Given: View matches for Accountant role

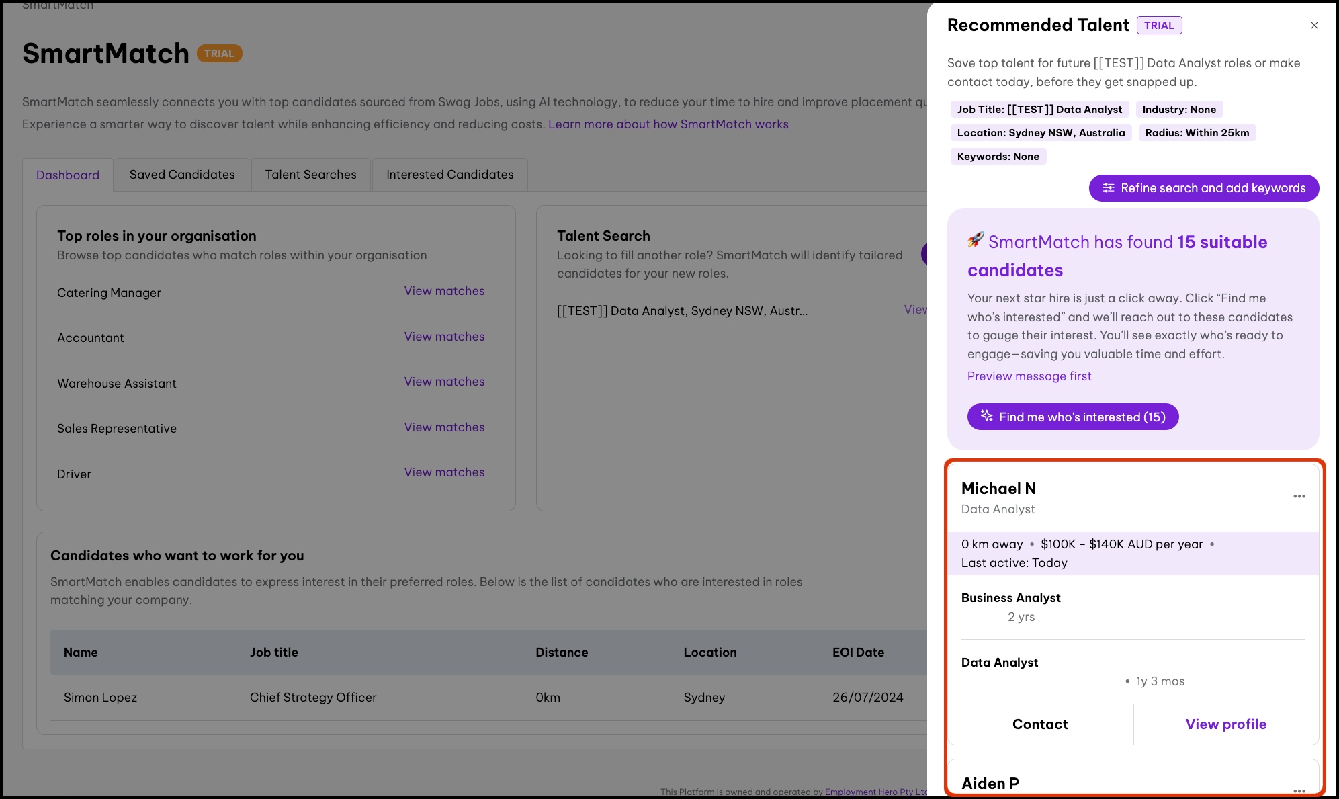Looking at the screenshot, I should pyautogui.click(x=444, y=337).
